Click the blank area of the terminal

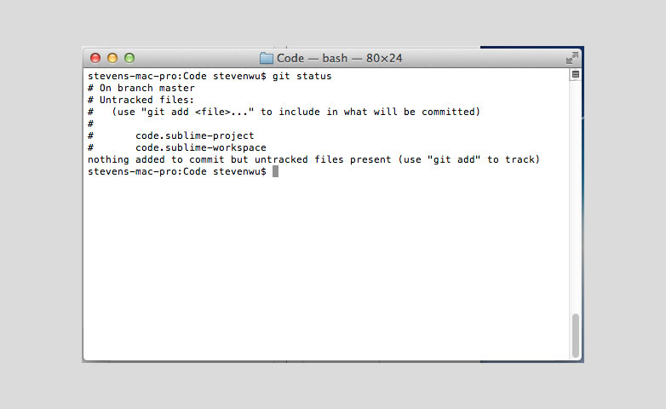[x=325, y=268]
